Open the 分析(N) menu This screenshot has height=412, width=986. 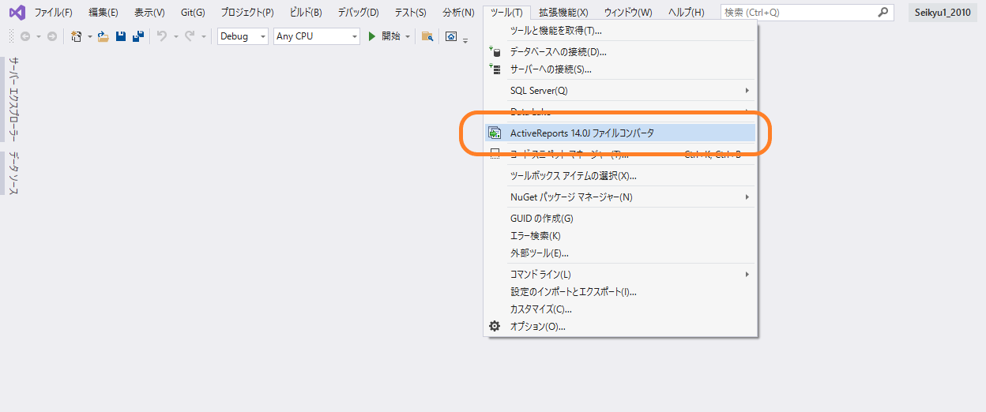click(x=458, y=13)
